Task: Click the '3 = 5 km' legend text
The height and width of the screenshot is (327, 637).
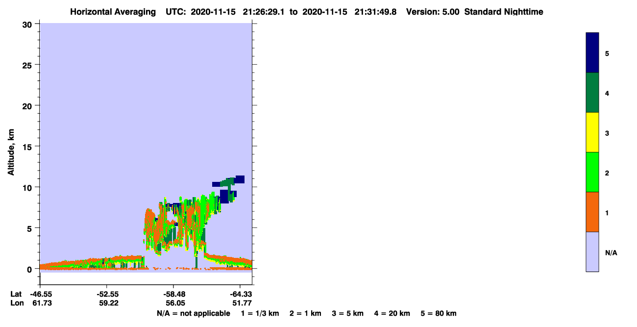Action: [347, 313]
